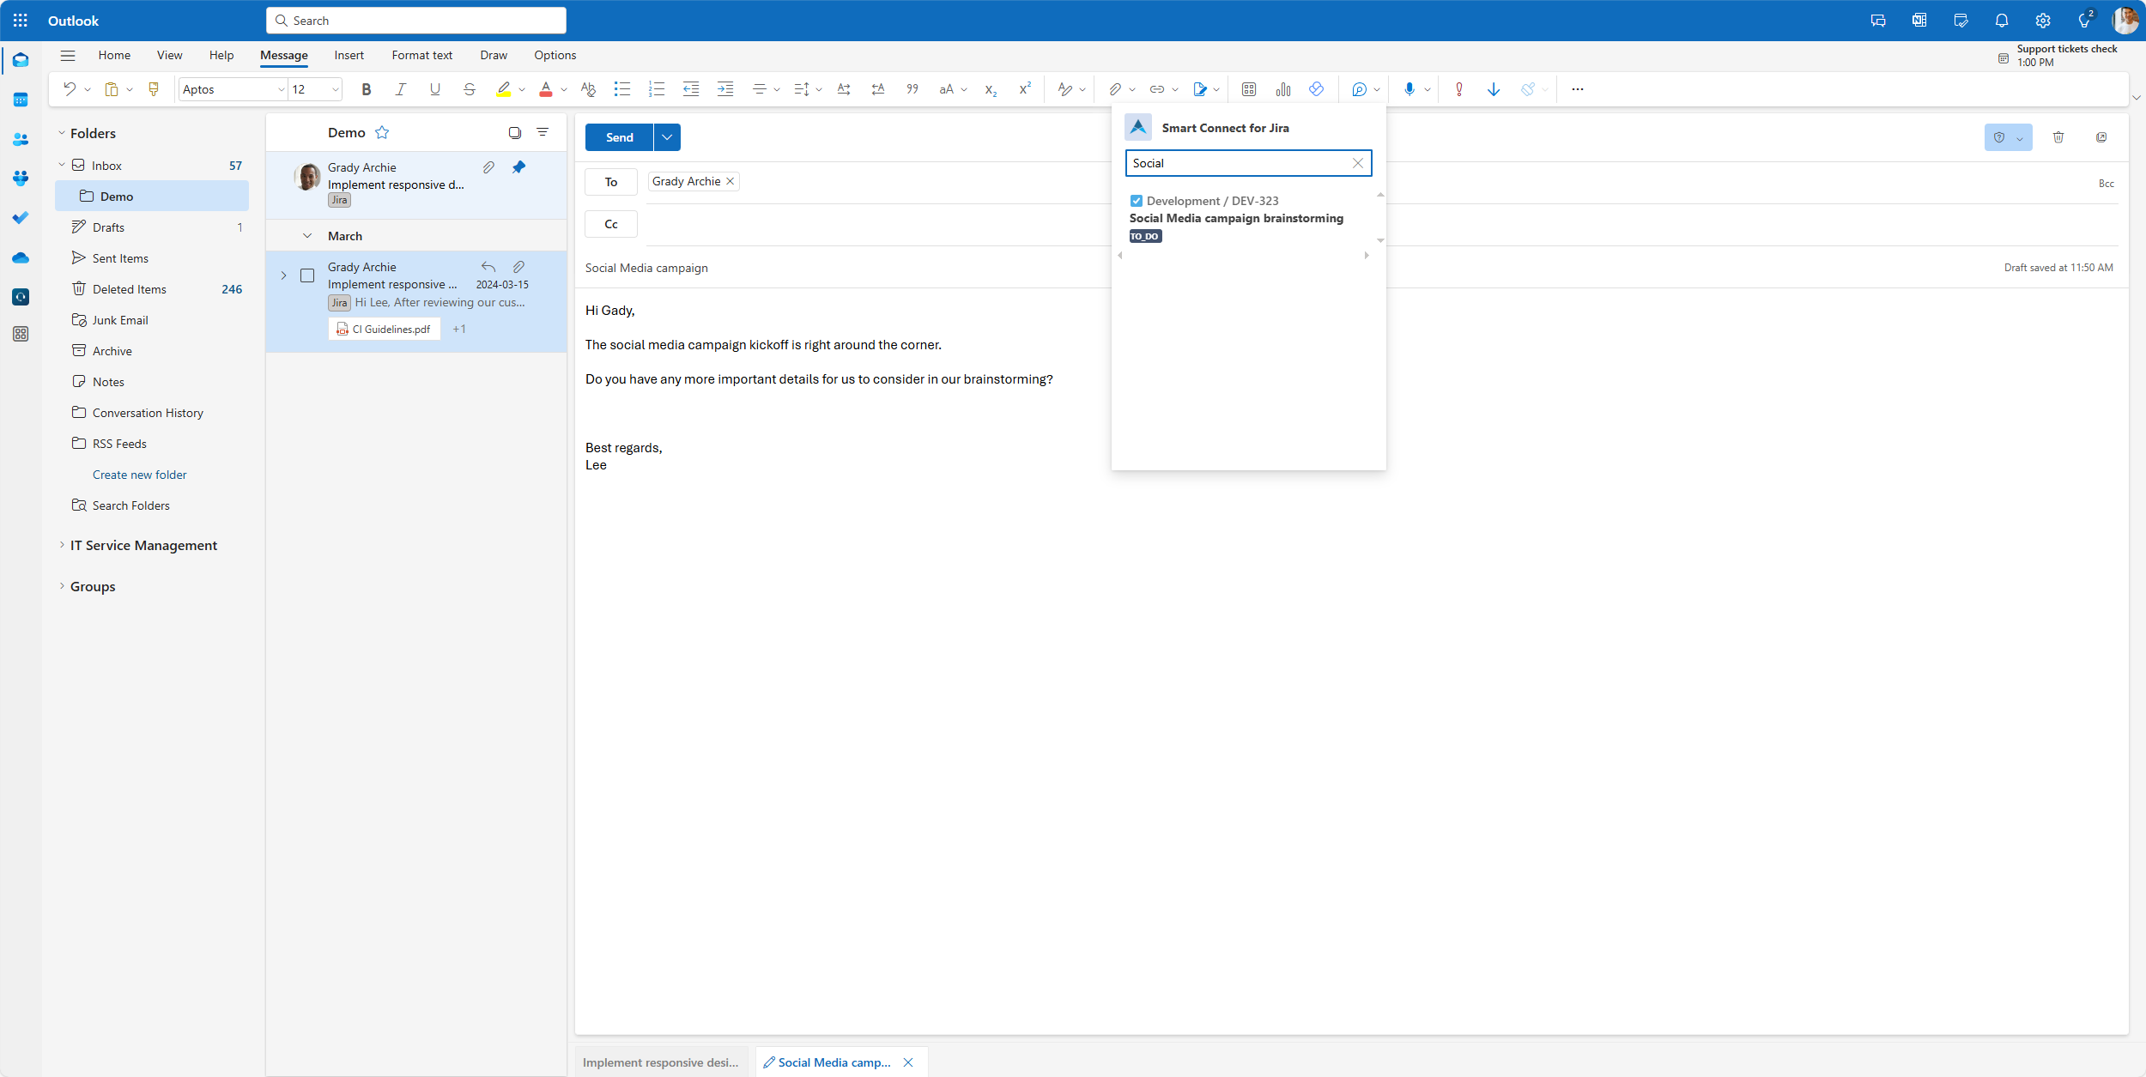Switch to 'Implement responsive desi...' bottom tab
2146x1077 pixels.
tap(661, 1062)
